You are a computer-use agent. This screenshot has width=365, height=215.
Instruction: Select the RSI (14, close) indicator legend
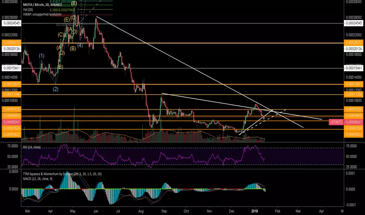32,147
